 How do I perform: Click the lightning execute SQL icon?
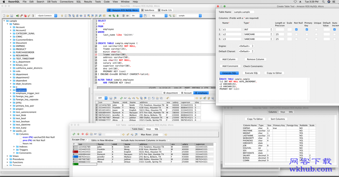click(62, 16)
